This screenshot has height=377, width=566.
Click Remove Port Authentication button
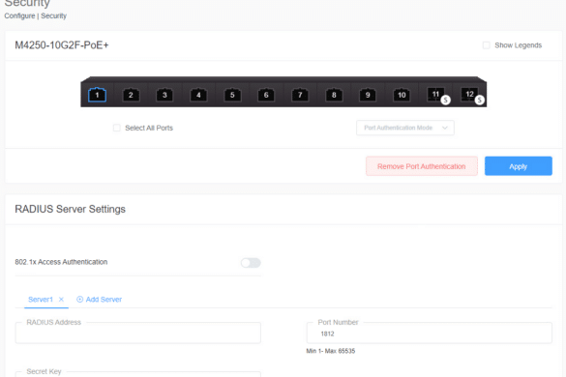point(422,166)
